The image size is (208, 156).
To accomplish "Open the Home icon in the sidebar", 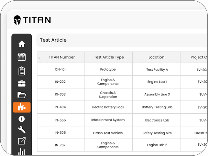I will click(22, 44).
